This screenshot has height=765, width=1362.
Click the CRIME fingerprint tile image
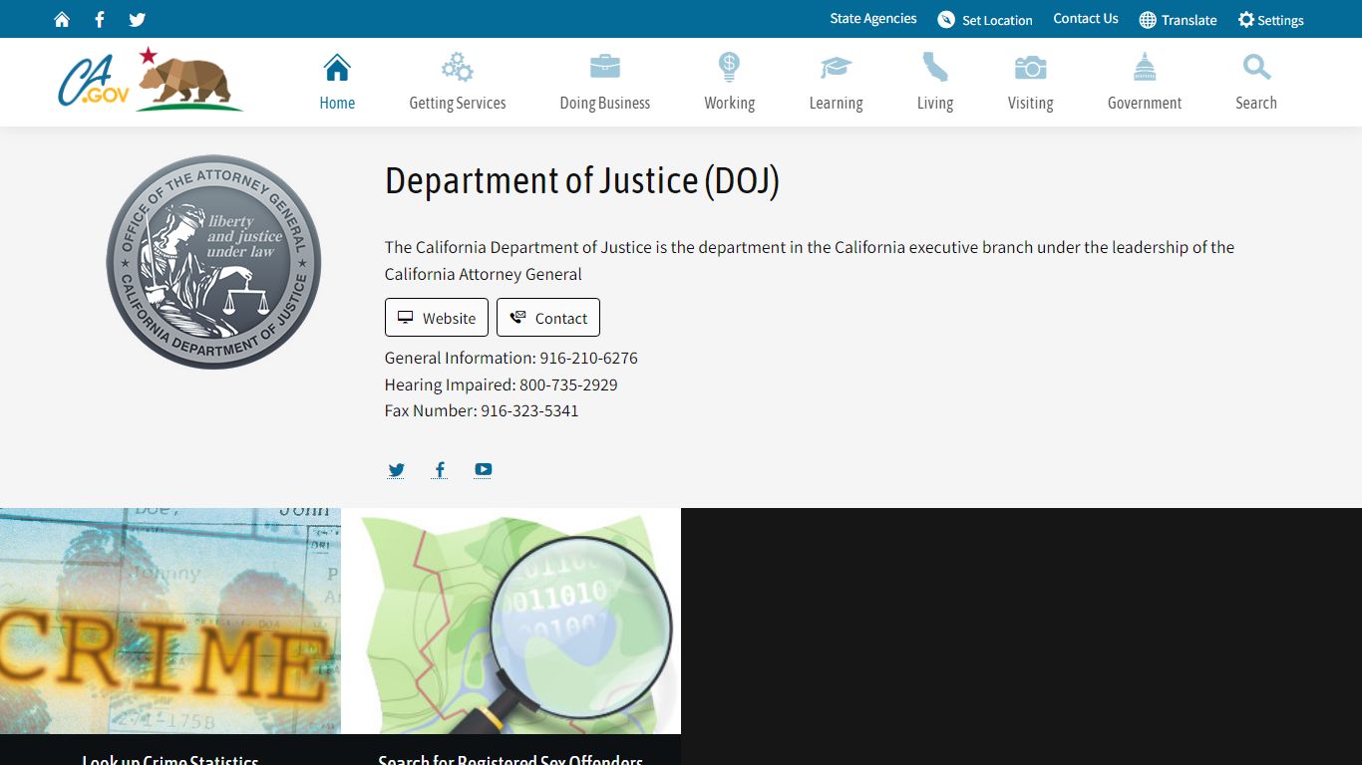point(170,622)
